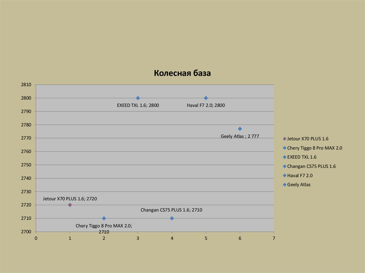Select the Geely Atlas data point
This screenshot has height=273, width=365.
point(240,129)
